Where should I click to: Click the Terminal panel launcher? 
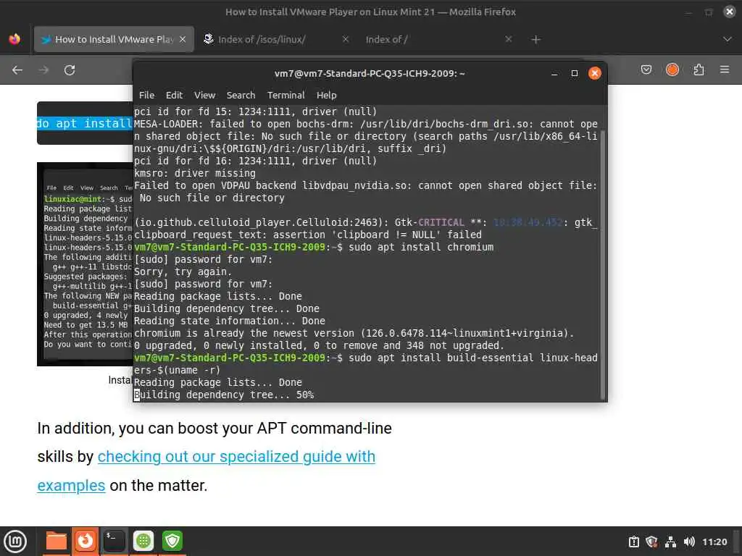tap(114, 541)
